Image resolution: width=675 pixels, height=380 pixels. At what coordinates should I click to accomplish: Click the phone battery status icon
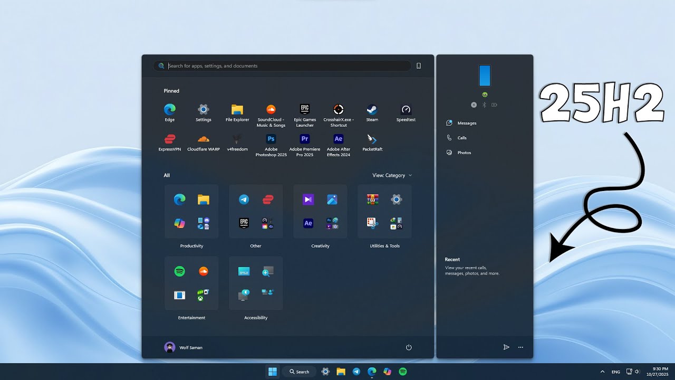click(494, 105)
